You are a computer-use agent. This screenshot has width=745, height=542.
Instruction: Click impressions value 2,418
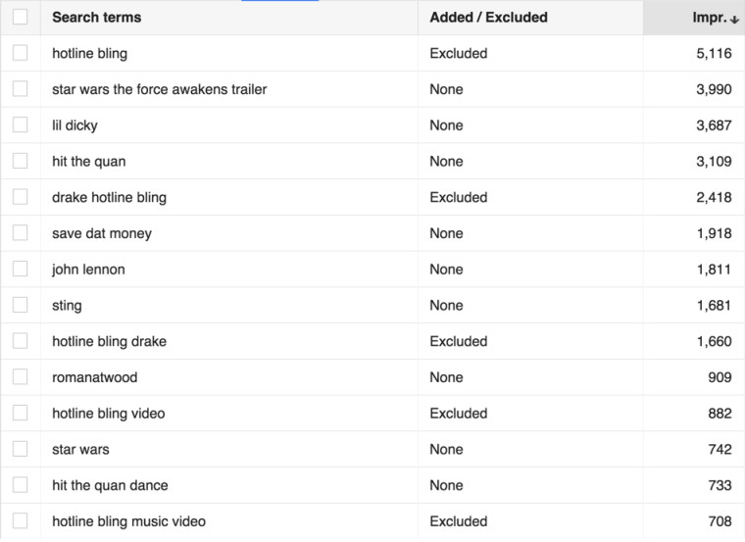(714, 197)
